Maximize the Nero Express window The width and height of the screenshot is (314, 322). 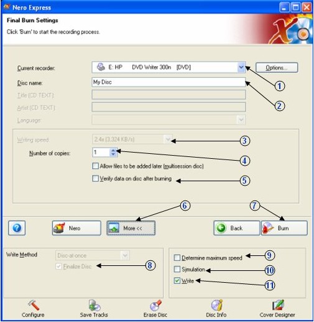pyautogui.click(x=295, y=7)
